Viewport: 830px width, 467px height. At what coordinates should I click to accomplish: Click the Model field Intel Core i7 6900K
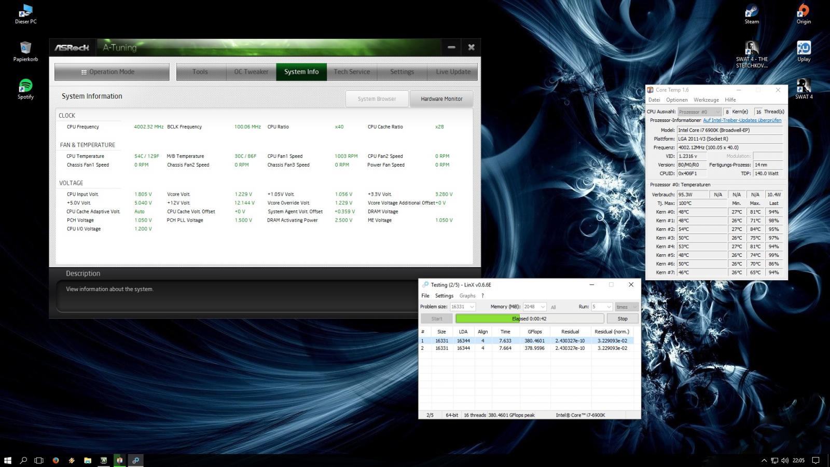[x=729, y=130]
